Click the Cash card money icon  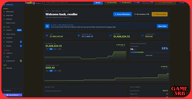point(47,35)
